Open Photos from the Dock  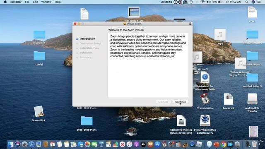pos(87,144)
